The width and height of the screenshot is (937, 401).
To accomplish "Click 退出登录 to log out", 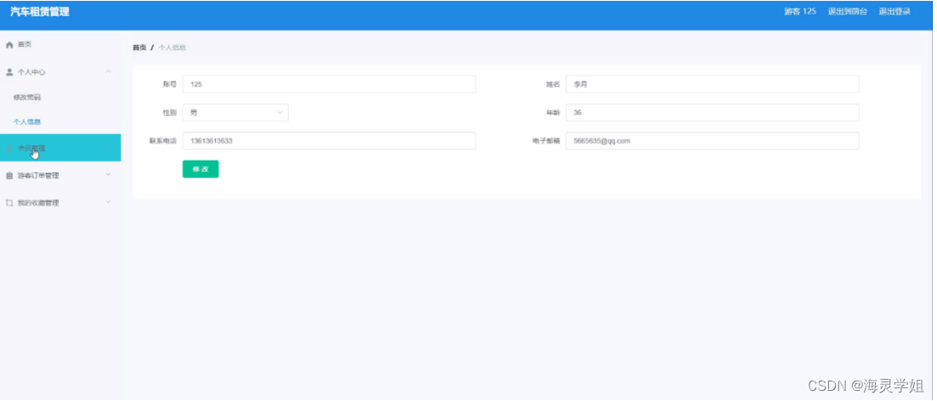I will [894, 11].
